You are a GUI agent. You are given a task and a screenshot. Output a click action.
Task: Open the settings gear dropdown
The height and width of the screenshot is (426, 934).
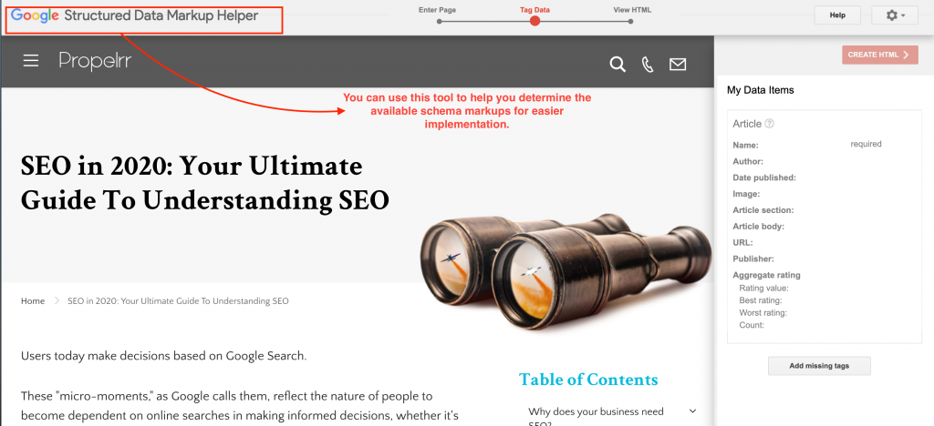(x=894, y=15)
